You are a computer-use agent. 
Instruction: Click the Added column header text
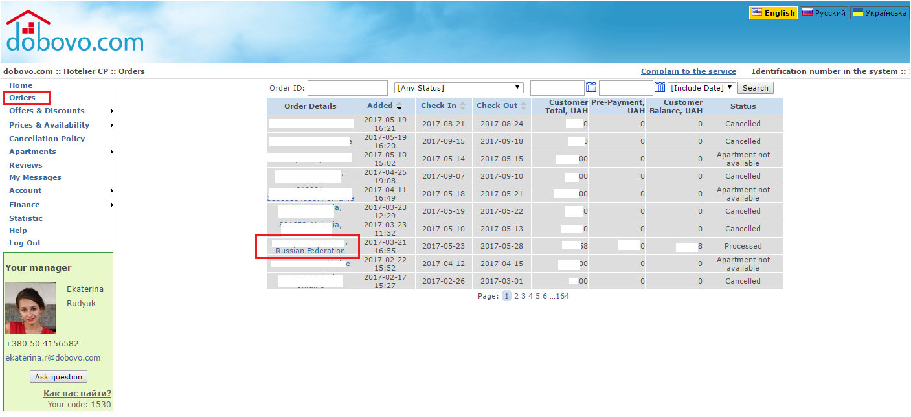380,106
